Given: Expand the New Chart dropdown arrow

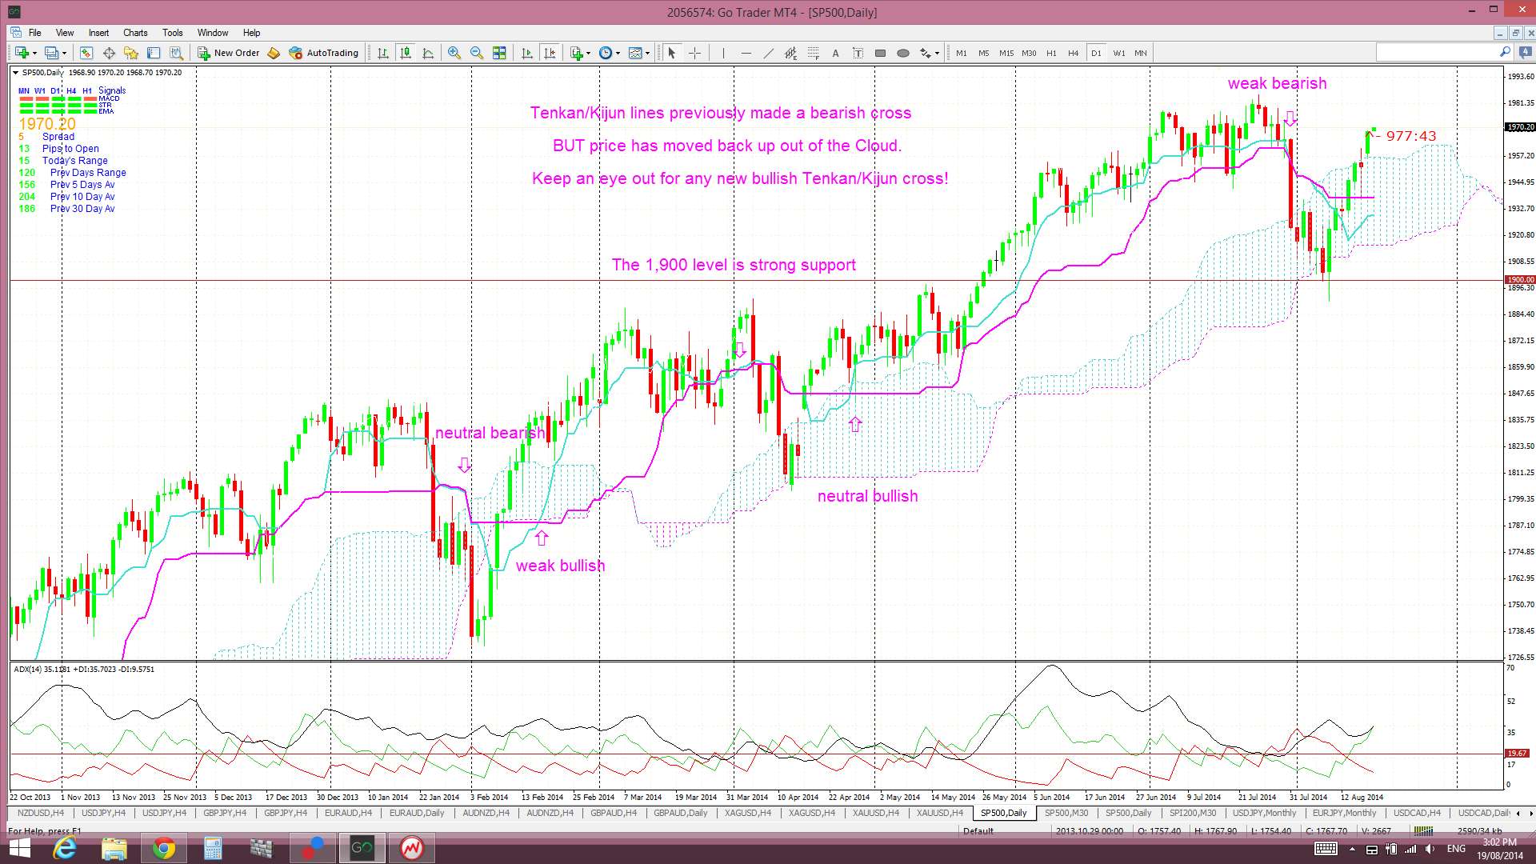Looking at the screenshot, I should click(34, 54).
